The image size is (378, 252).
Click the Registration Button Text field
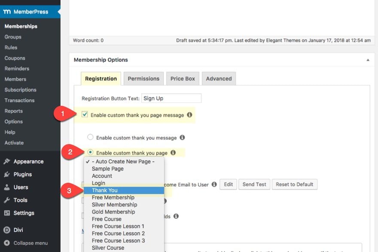(171, 98)
